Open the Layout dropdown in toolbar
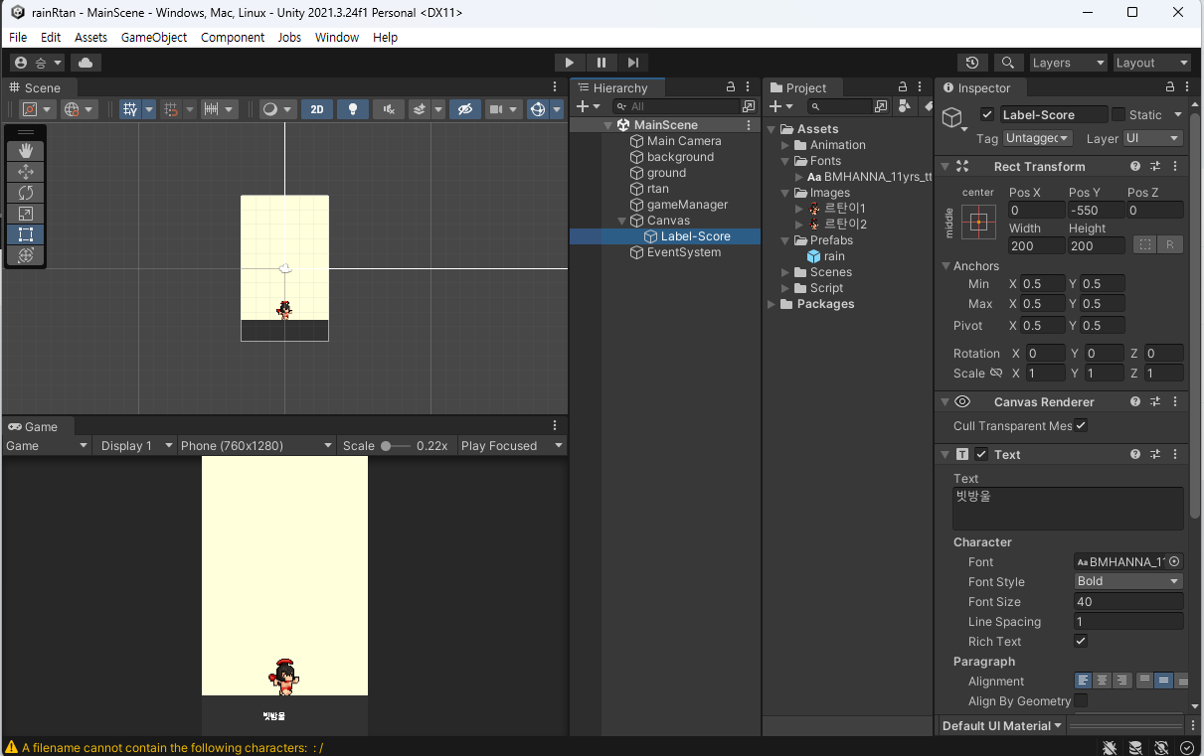The width and height of the screenshot is (1204, 756). click(x=1151, y=63)
